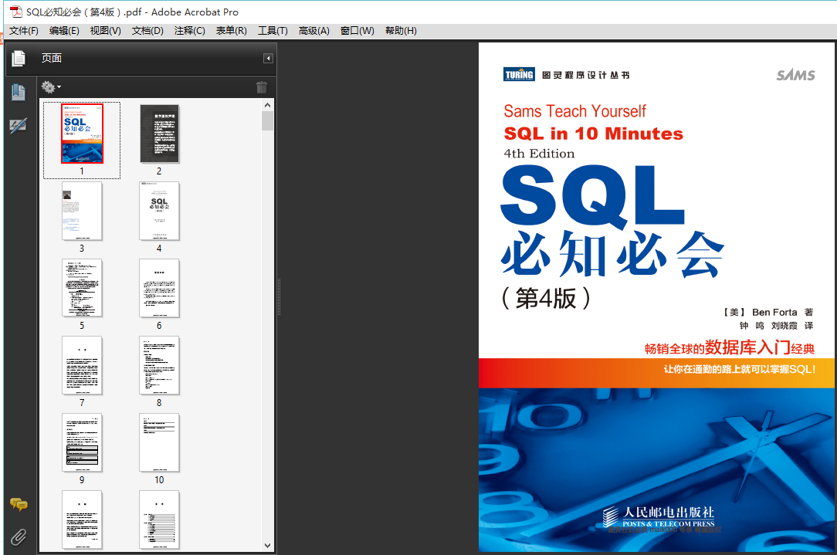Open the 帮助(H) menu

(x=401, y=31)
